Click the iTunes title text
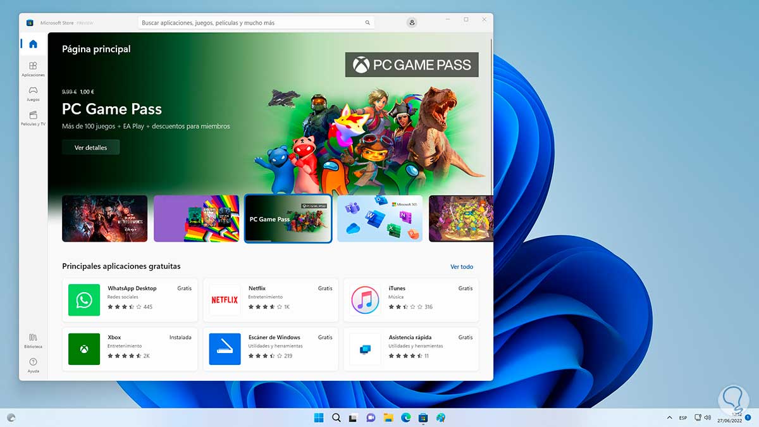This screenshot has height=427, width=759. 397,288
